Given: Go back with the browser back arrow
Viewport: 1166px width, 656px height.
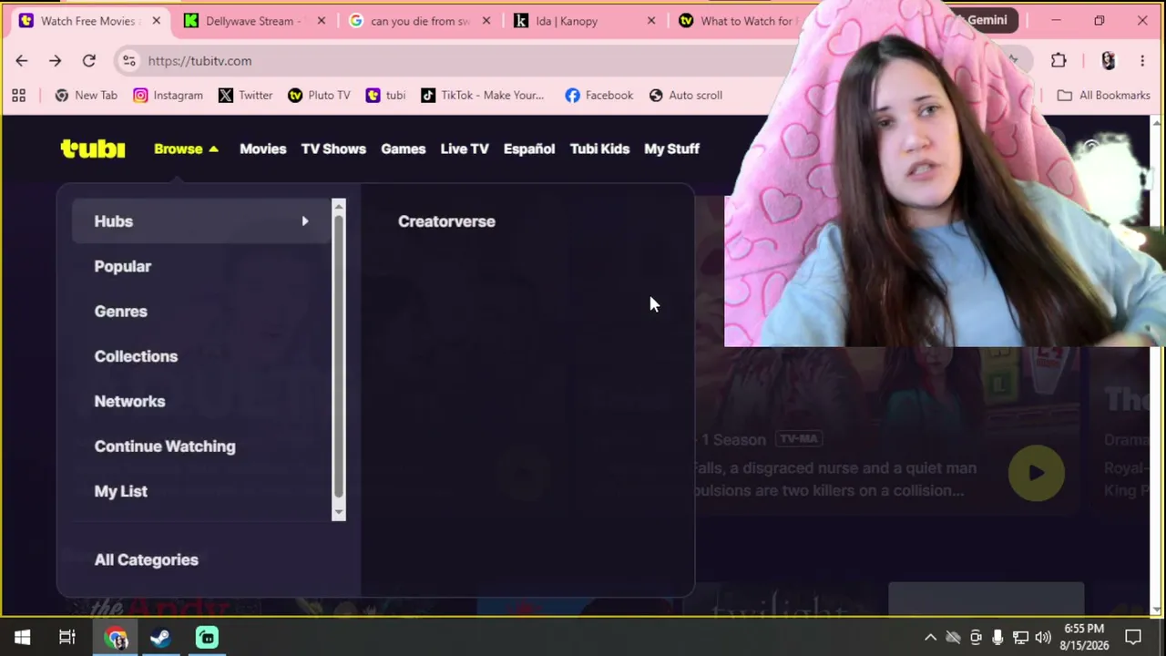Looking at the screenshot, I should pos(22,61).
